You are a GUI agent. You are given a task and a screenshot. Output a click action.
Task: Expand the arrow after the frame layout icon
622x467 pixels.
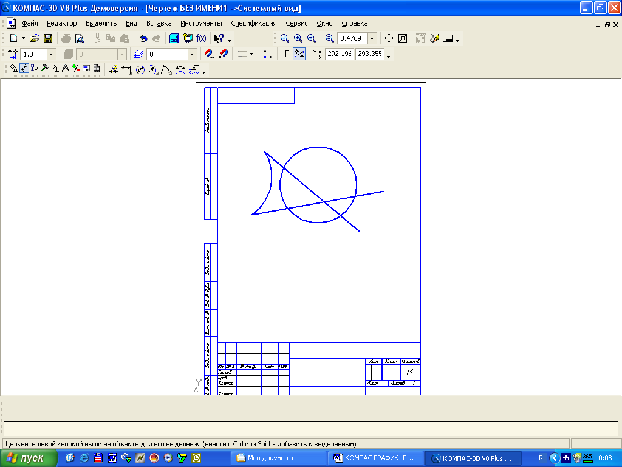click(457, 41)
